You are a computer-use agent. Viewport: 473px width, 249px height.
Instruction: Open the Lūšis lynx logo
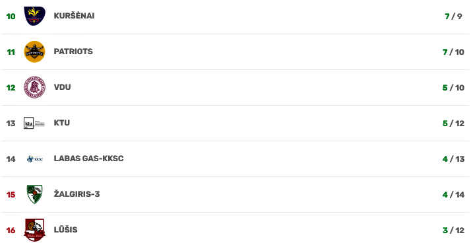pos(34,230)
